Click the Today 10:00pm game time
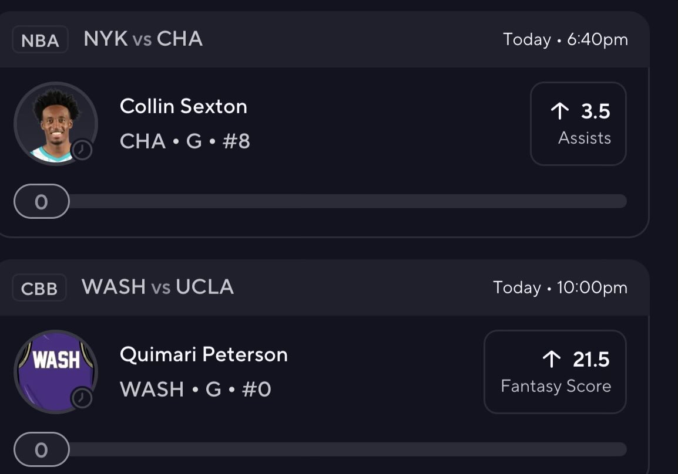Viewport: 678px width, 474px height. point(560,287)
